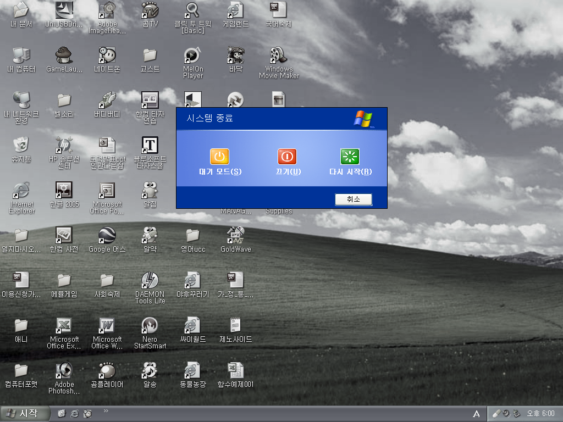Select the 벨소리 folder
563x422 pixels.
point(64,105)
